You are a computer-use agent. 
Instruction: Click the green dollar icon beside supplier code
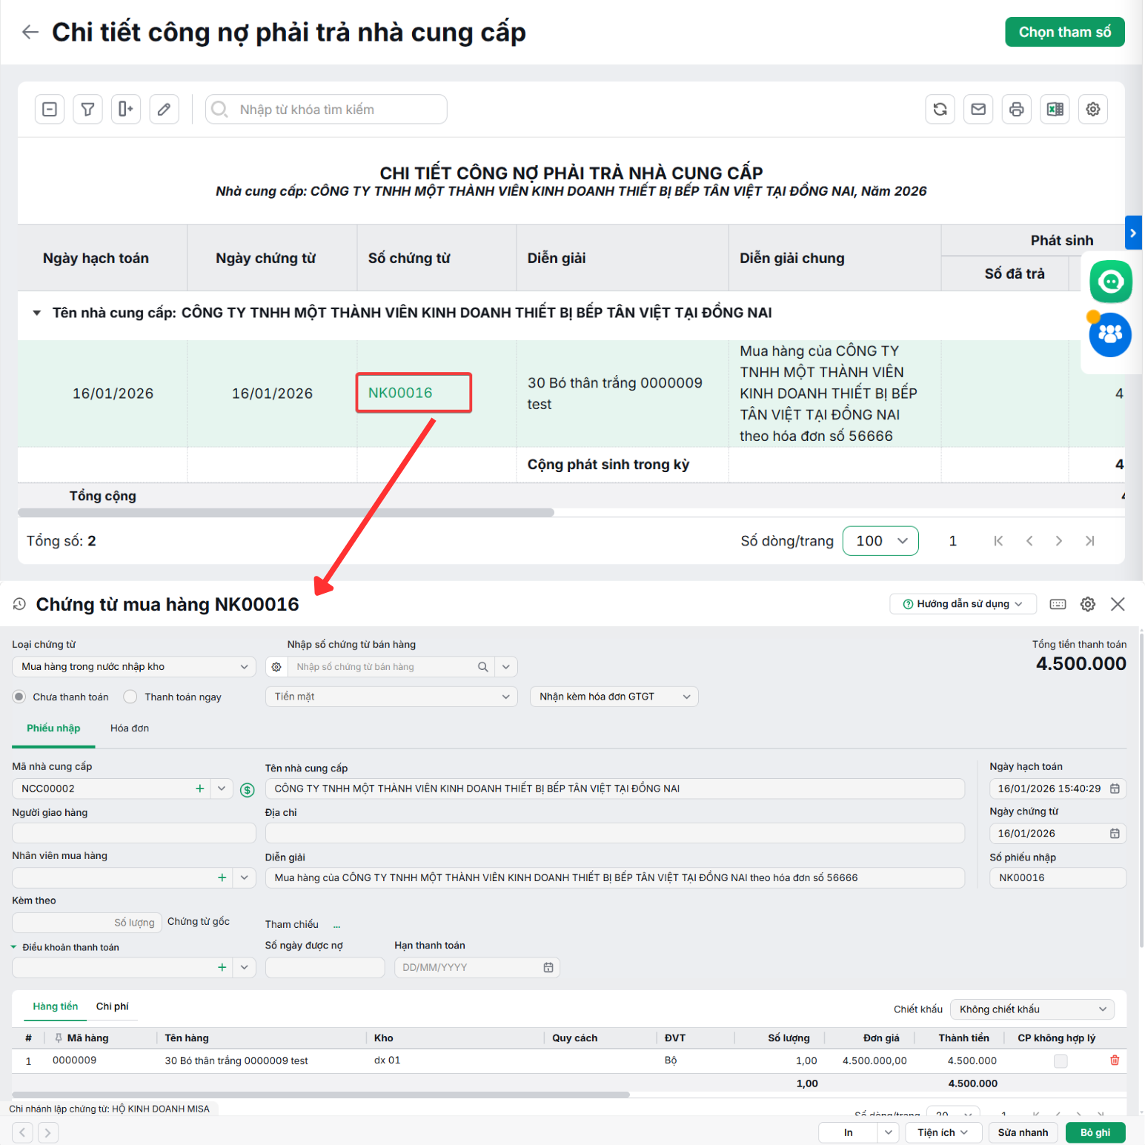coord(248,790)
